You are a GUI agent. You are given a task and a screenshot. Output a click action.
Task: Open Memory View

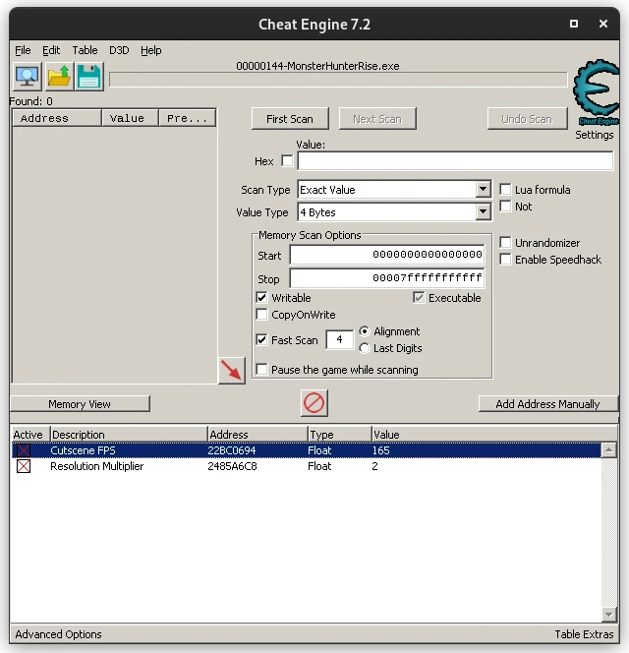click(x=80, y=404)
